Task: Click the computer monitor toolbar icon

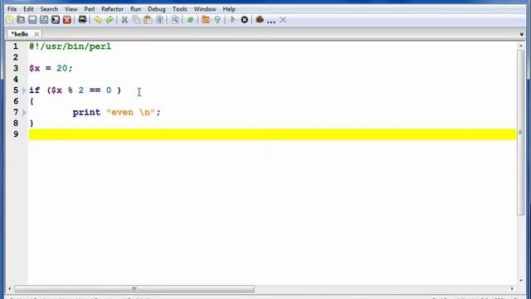Action: (x=82, y=20)
